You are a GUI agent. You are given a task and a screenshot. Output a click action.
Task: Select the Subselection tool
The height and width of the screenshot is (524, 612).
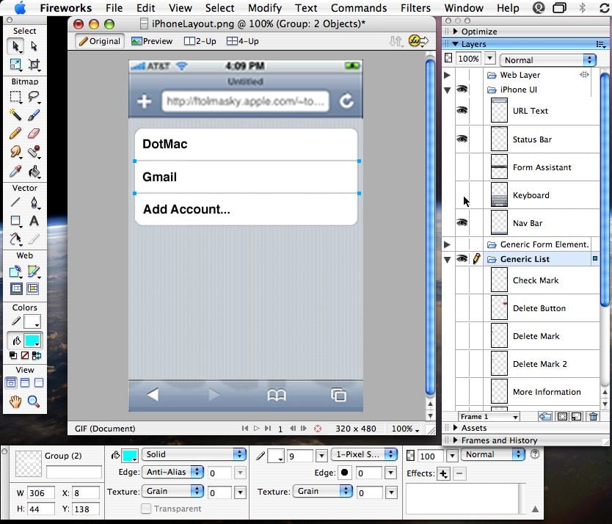[34, 46]
